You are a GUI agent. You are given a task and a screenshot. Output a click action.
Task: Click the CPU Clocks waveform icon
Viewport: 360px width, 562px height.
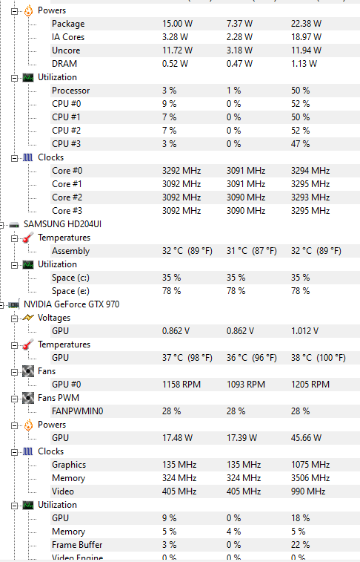[28, 157]
